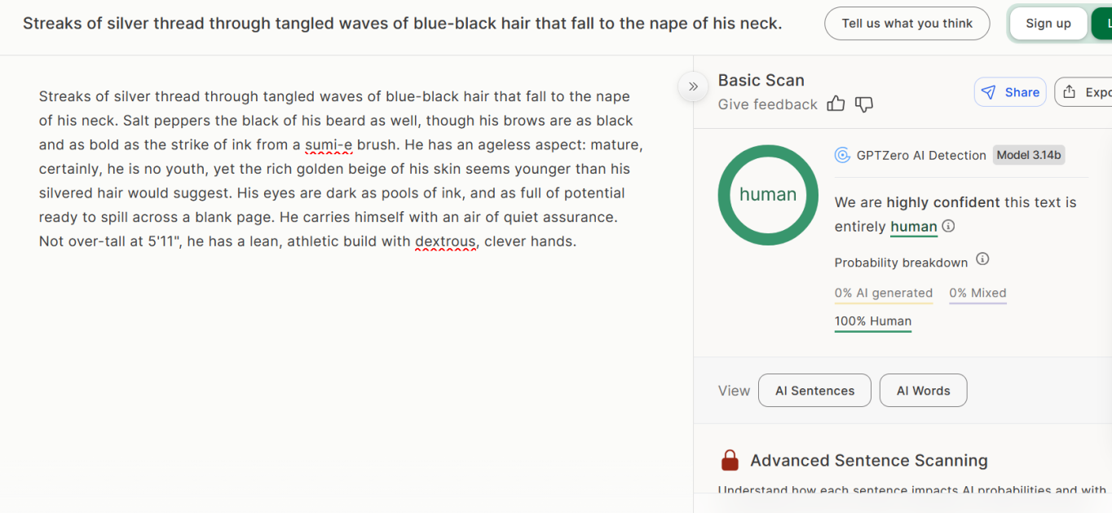Image resolution: width=1112 pixels, height=513 pixels.
Task: Click the green human score ring
Action: coord(767,195)
